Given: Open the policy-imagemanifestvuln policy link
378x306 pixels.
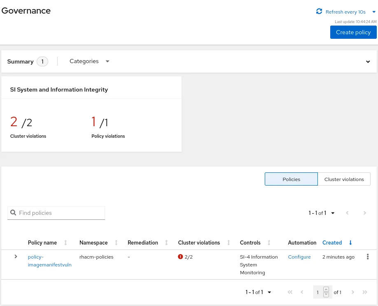Looking at the screenshot, I should (x=49, y=261).
